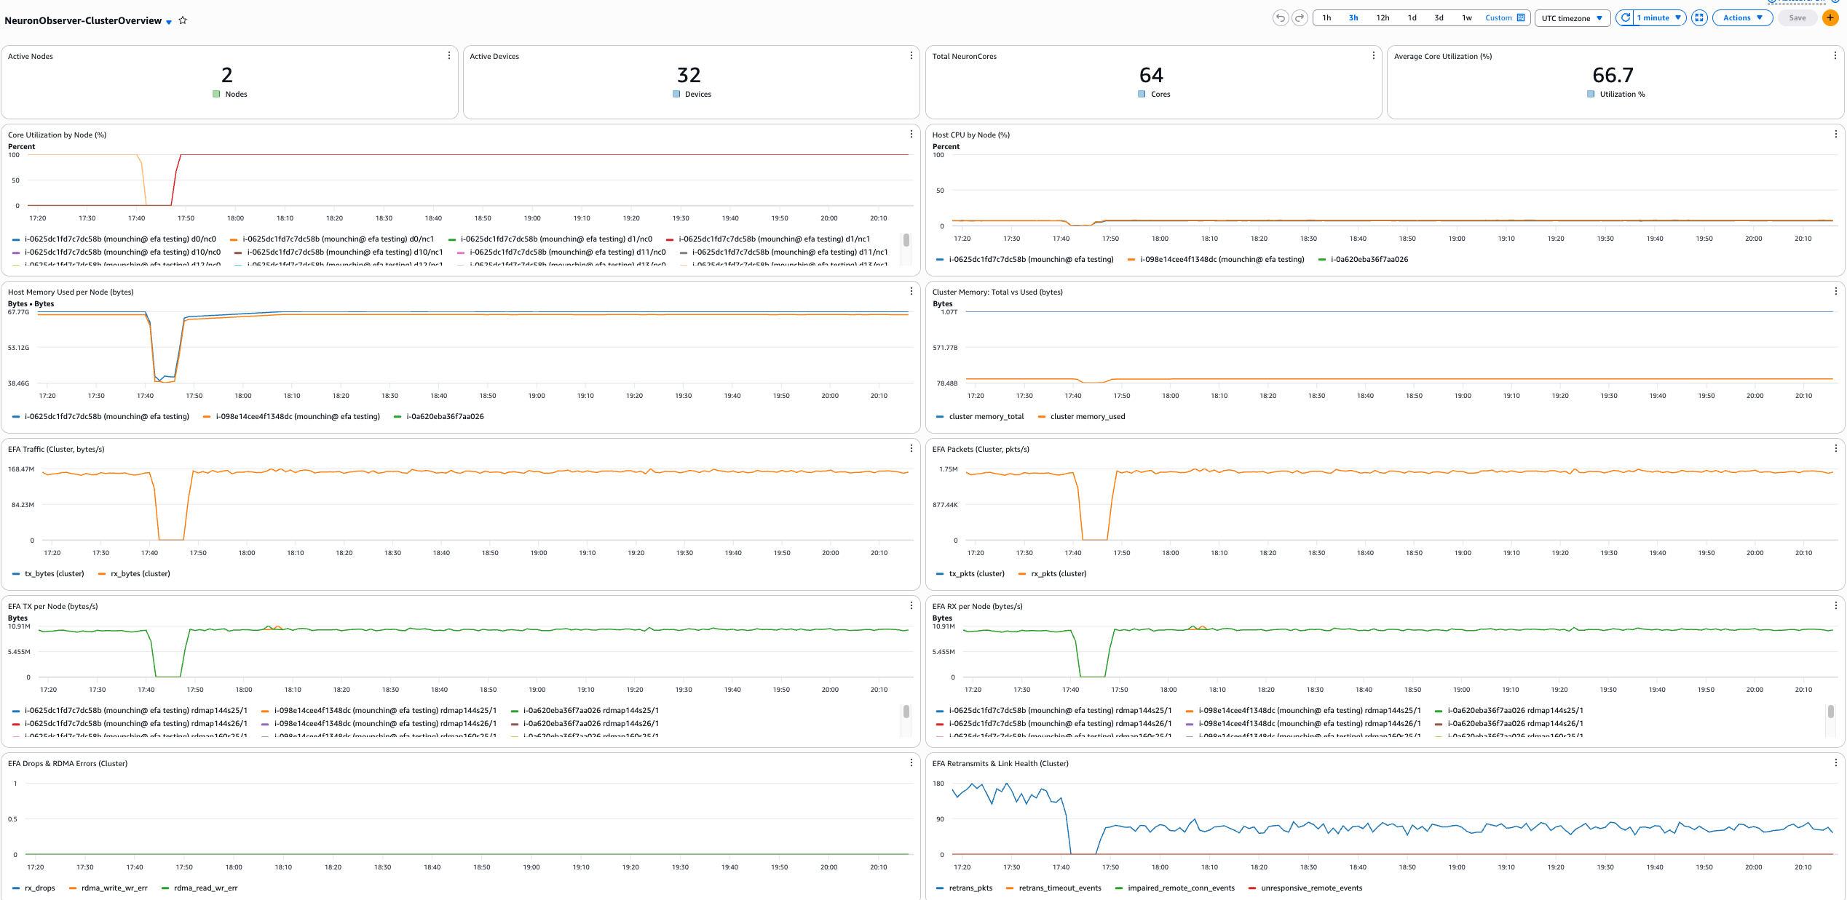Click the blue Utilization % color swatch

(x=1591, y=94)
